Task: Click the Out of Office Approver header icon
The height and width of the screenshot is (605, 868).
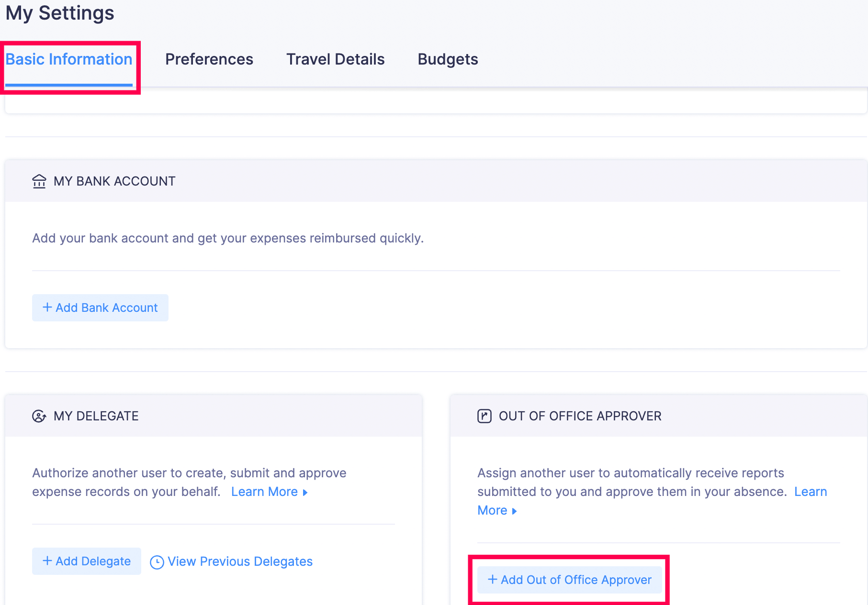Action: (484, 416)
